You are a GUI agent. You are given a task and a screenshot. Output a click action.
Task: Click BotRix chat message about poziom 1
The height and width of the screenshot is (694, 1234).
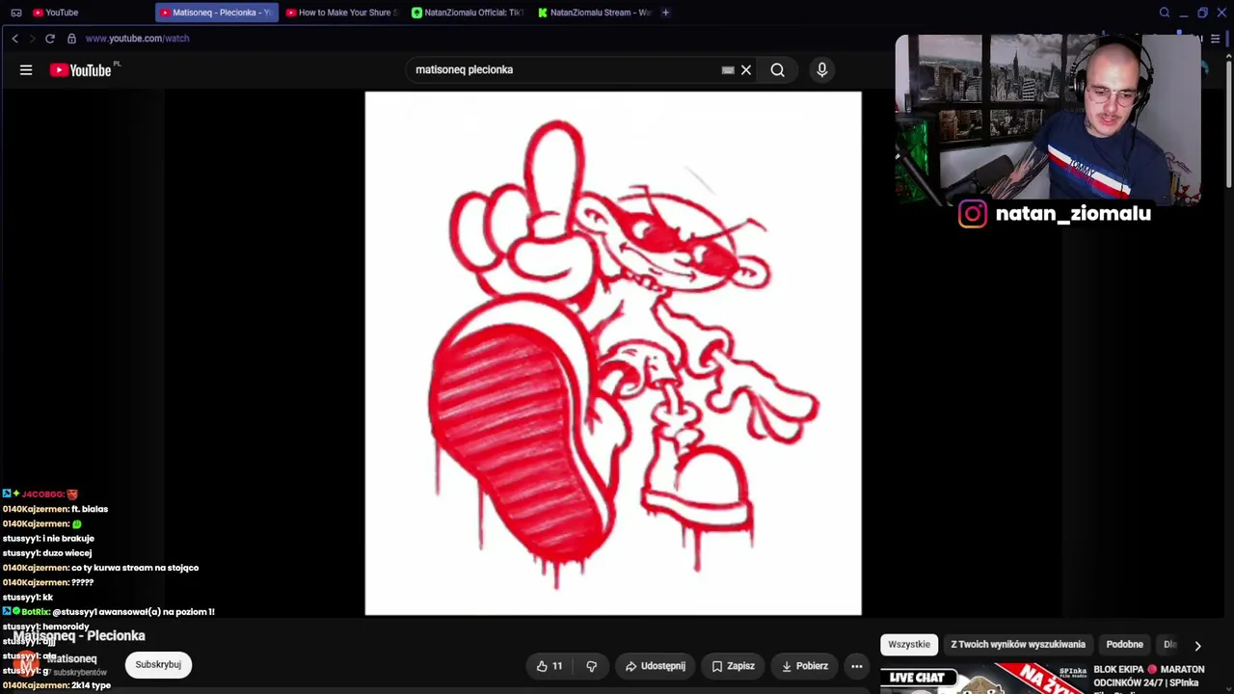[133, 612]
